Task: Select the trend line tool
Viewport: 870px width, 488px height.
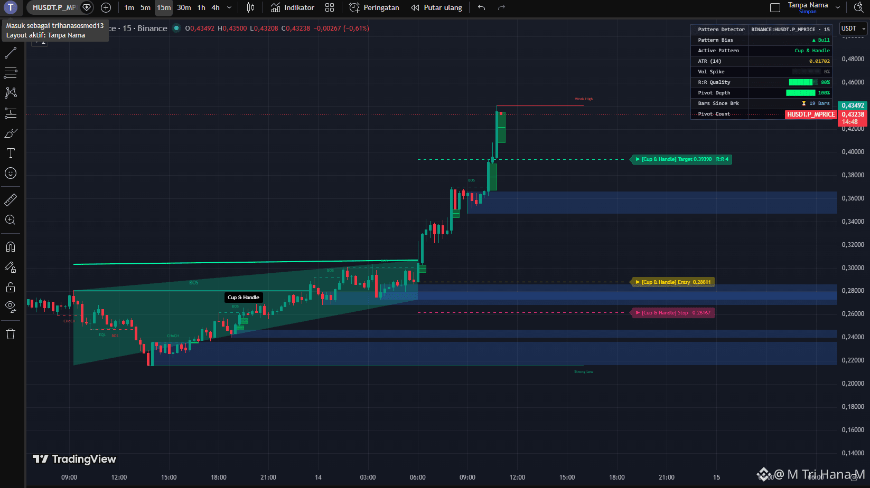Action: click(x=11, y=53)
